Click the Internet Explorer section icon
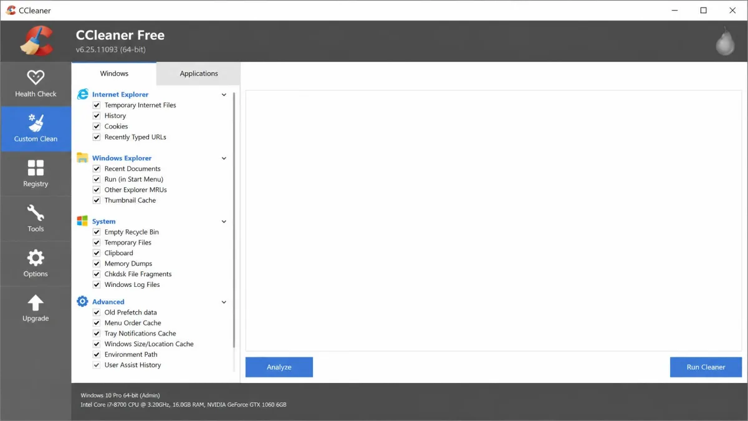Viewport: 748px width, 421px height. 82,94
